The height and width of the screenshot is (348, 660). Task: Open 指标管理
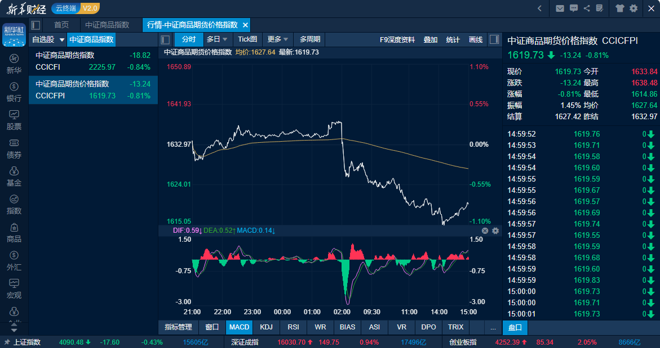[x=179, y=327]
